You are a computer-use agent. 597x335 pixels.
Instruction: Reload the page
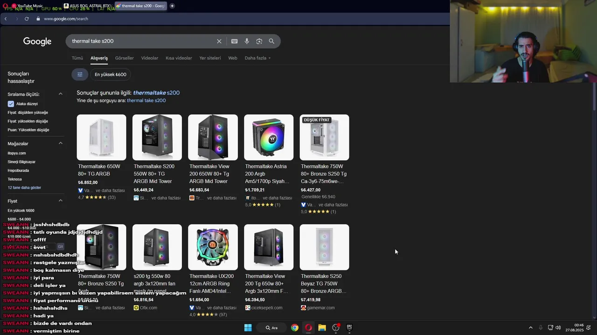click(x=27, y=19)
